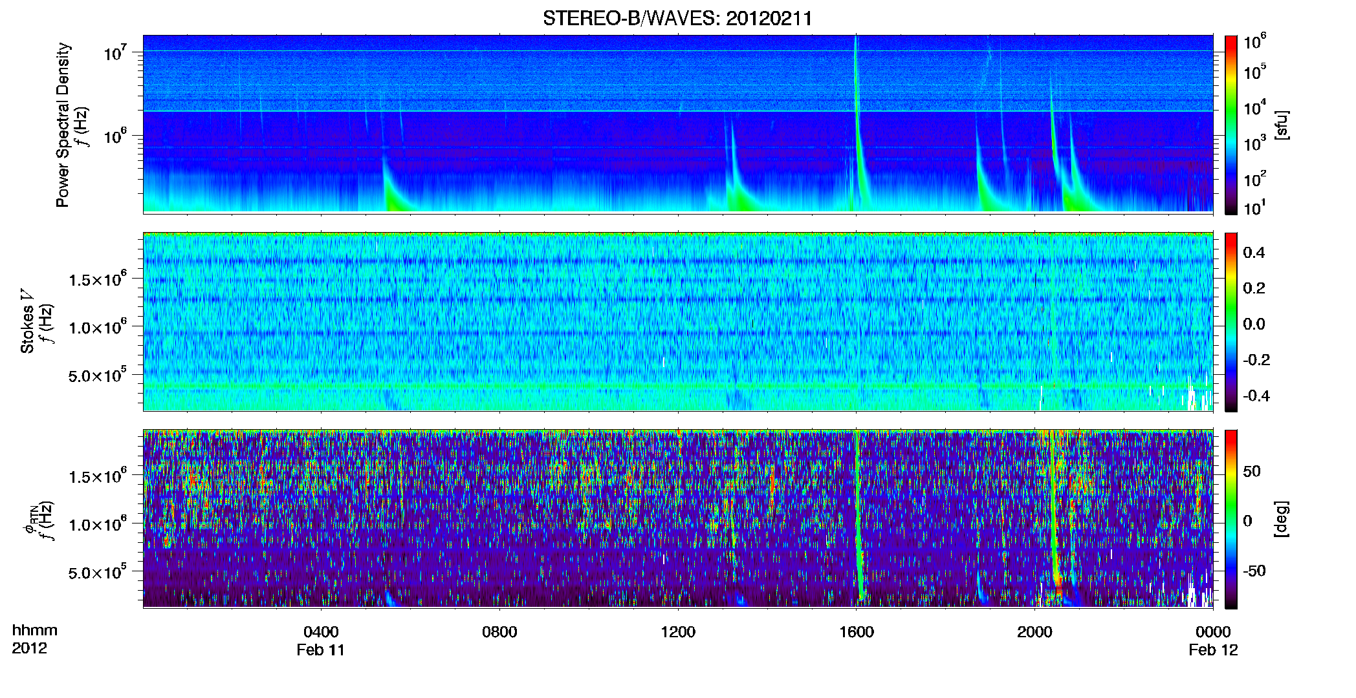Click the 1.5×10^6 tick in Stokes V panel

point(98,279)
